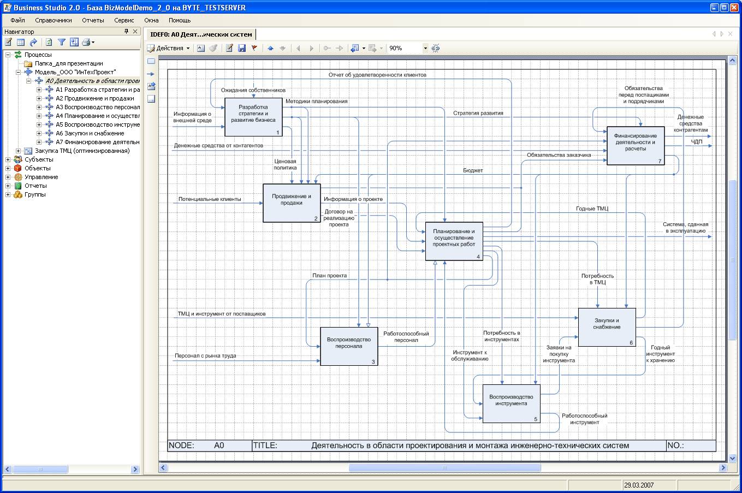Select the IDEF0: A0 diagram tab
Image resolution: width=742 pixels, height=493 pixels.
pos(201,34)
